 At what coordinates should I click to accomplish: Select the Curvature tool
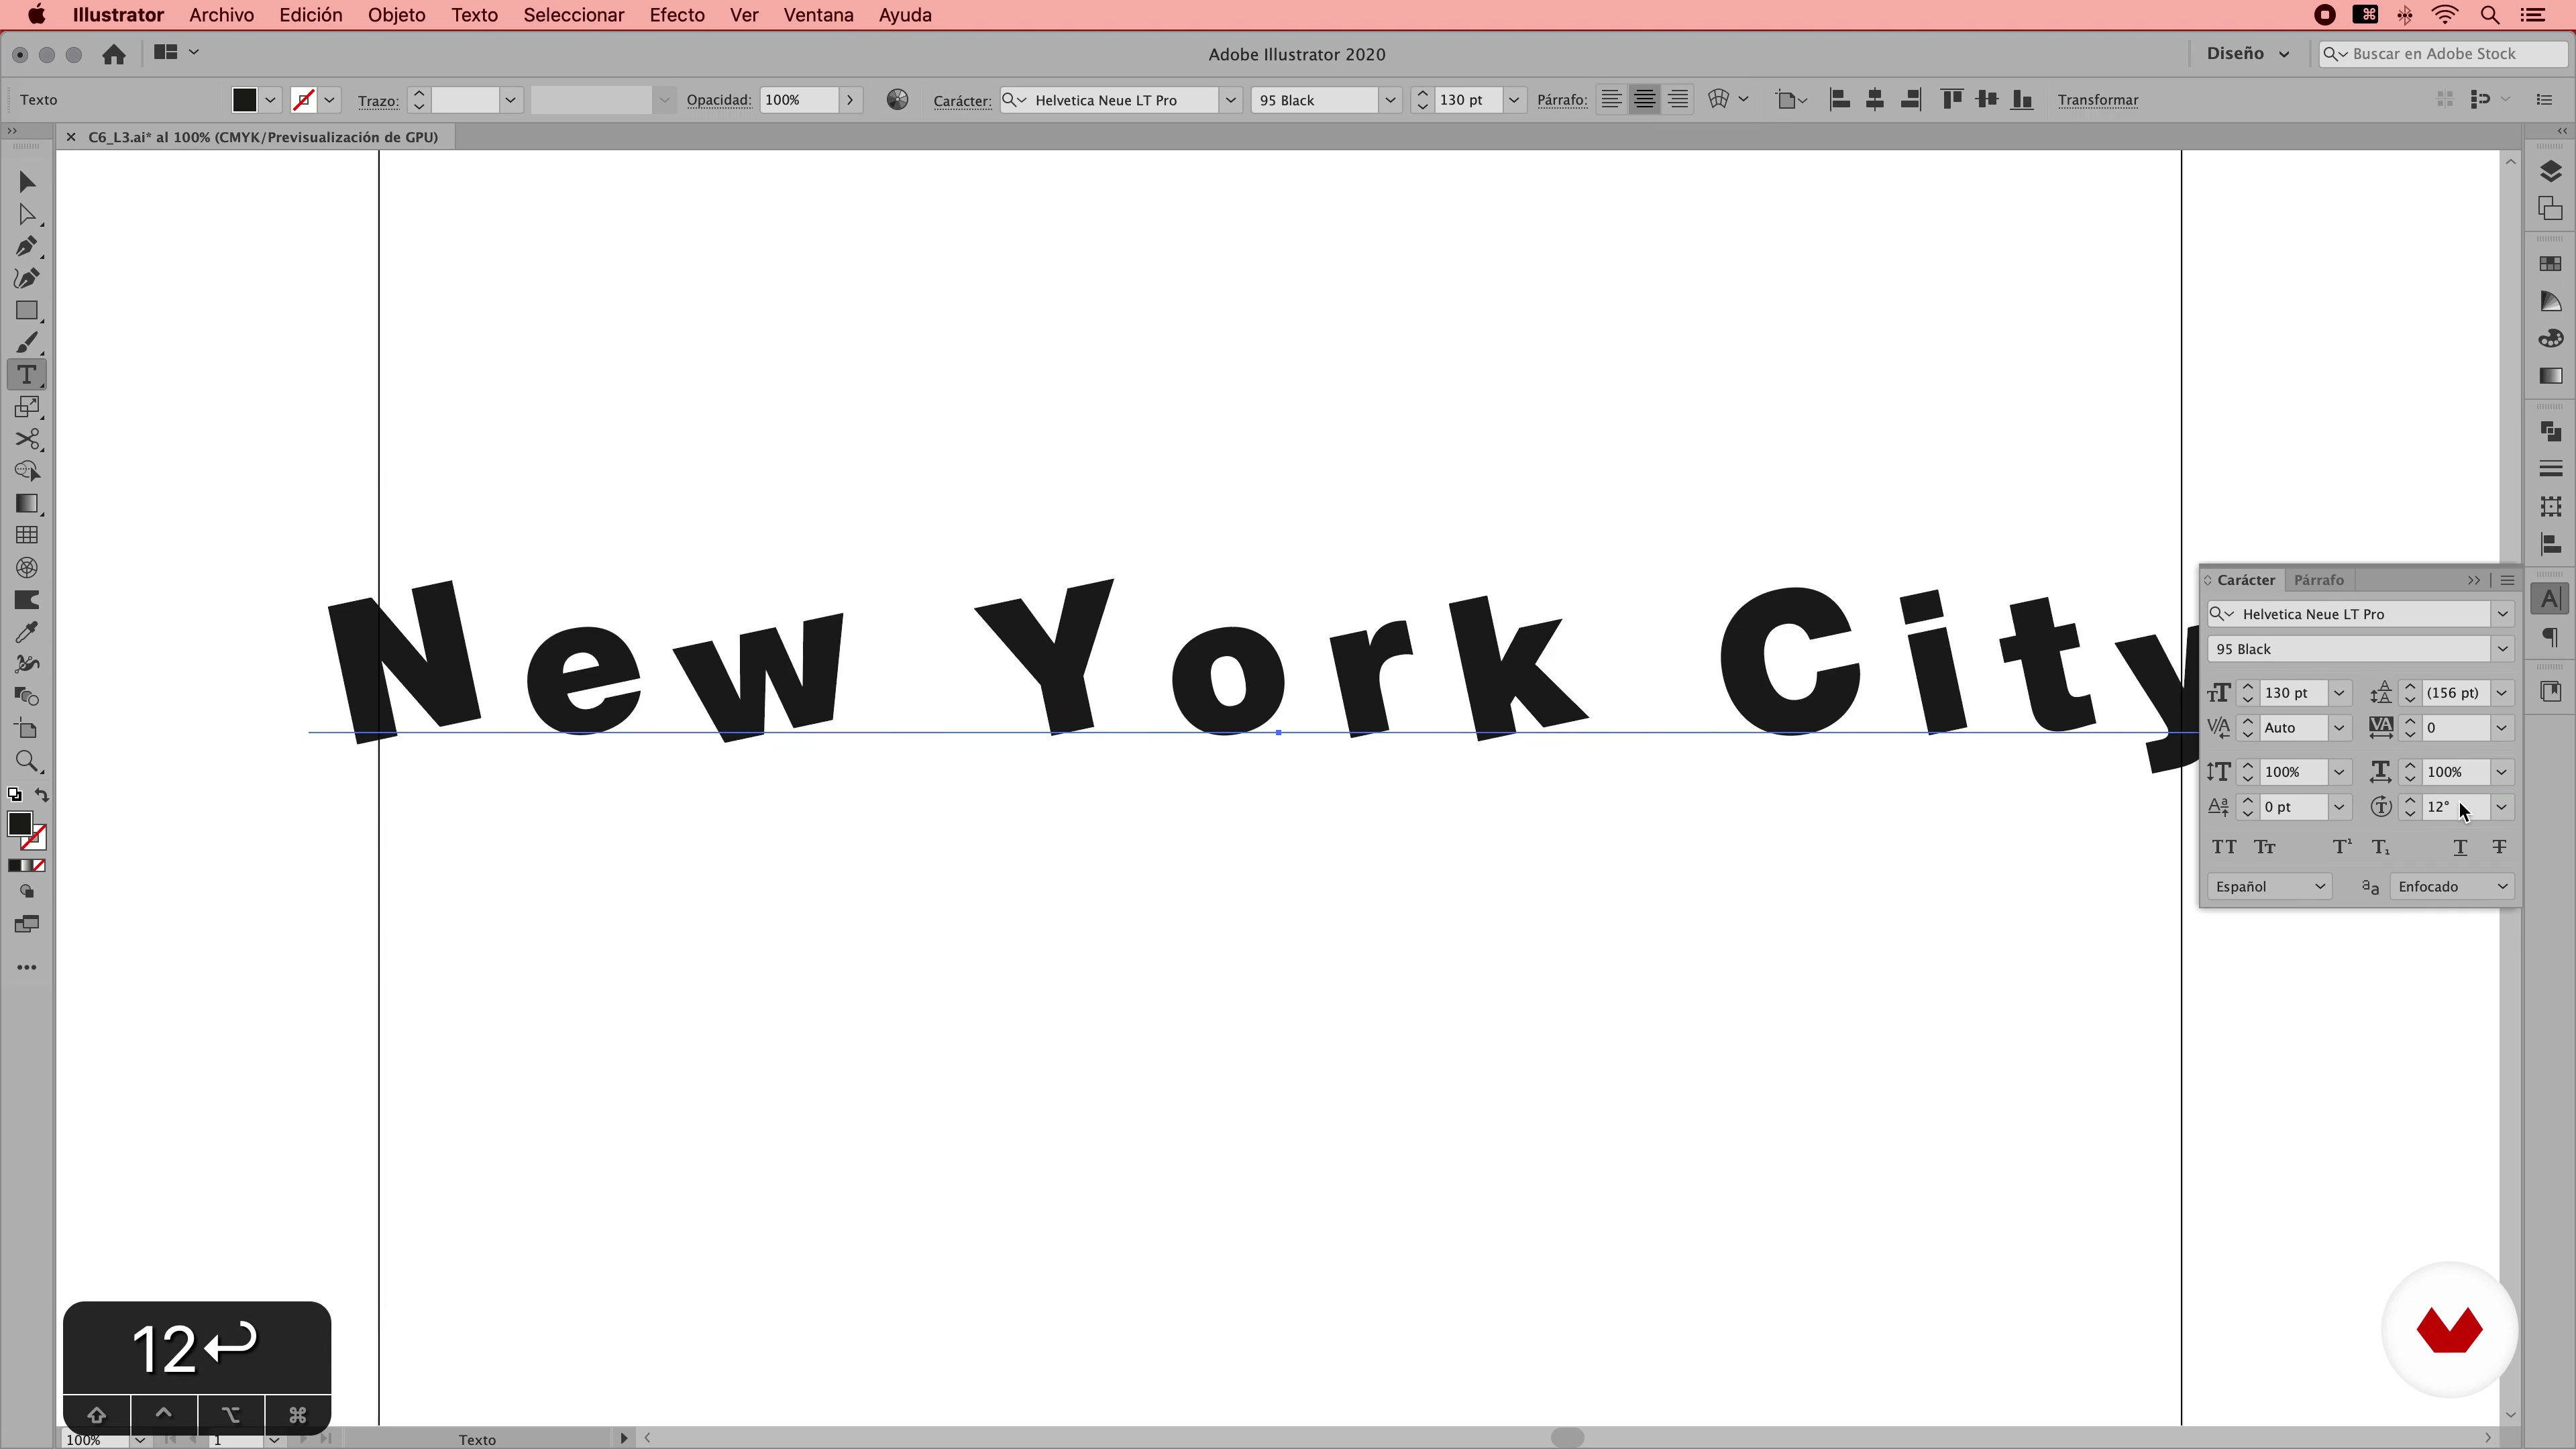pyautogui.click(x=27, y=278)
